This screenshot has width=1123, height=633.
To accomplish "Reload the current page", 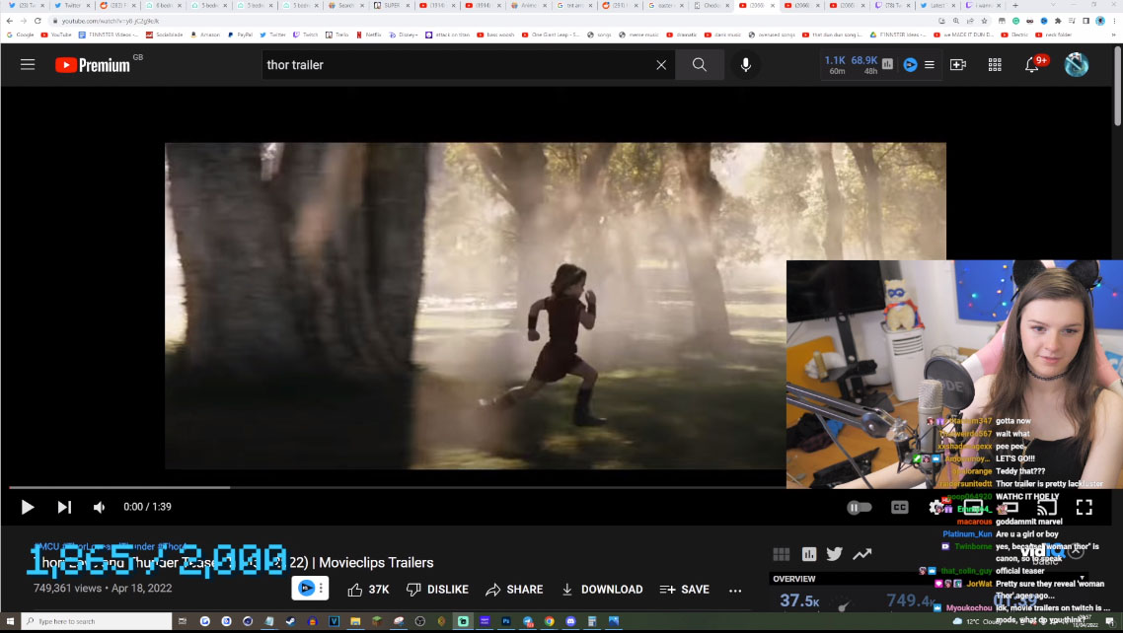I will 37,21.
